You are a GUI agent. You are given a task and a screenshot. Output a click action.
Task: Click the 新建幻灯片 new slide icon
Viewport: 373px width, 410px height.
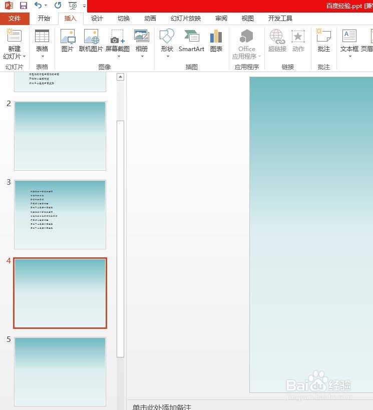(x=14, y=36)
